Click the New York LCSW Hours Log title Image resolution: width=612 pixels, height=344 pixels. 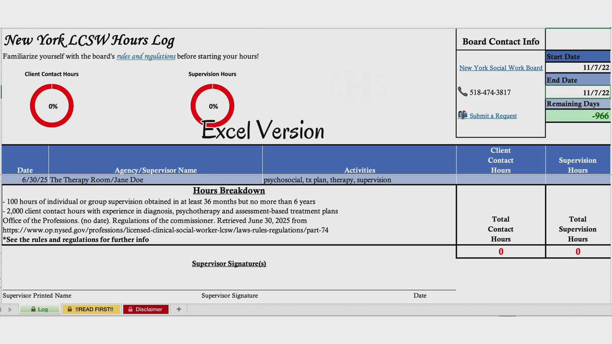click(x=90, y=40)
